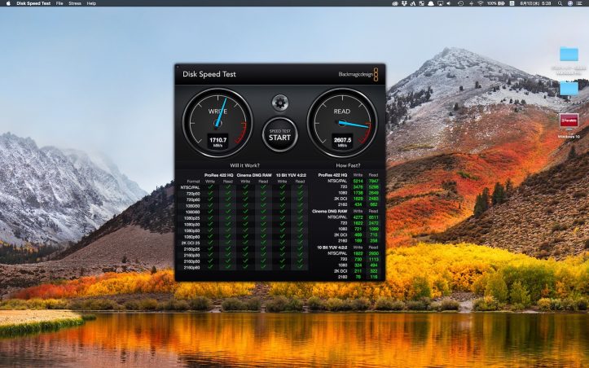
Task: Open the Stress menu
Action: 75,3
